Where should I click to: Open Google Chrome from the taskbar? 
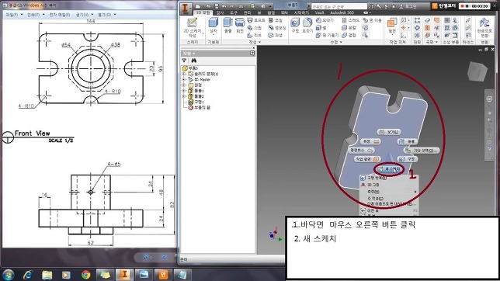(85, 275)
